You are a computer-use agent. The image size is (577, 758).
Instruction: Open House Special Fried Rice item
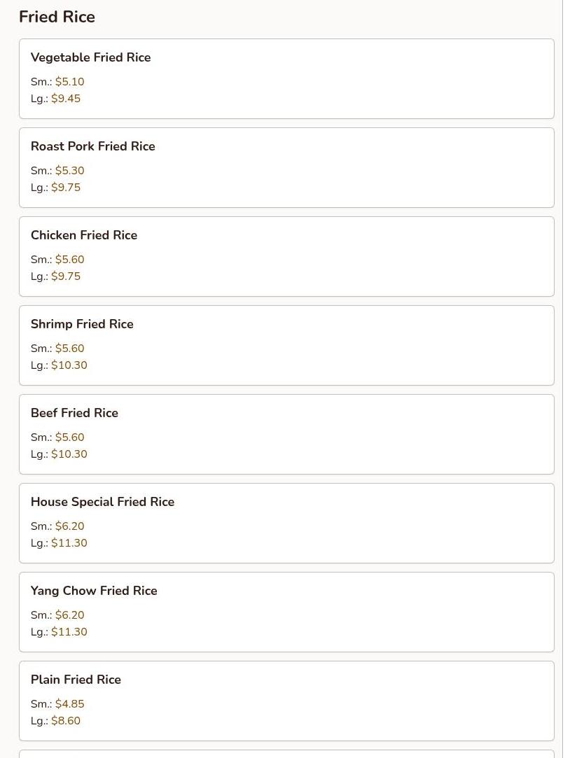pos(102,502)
